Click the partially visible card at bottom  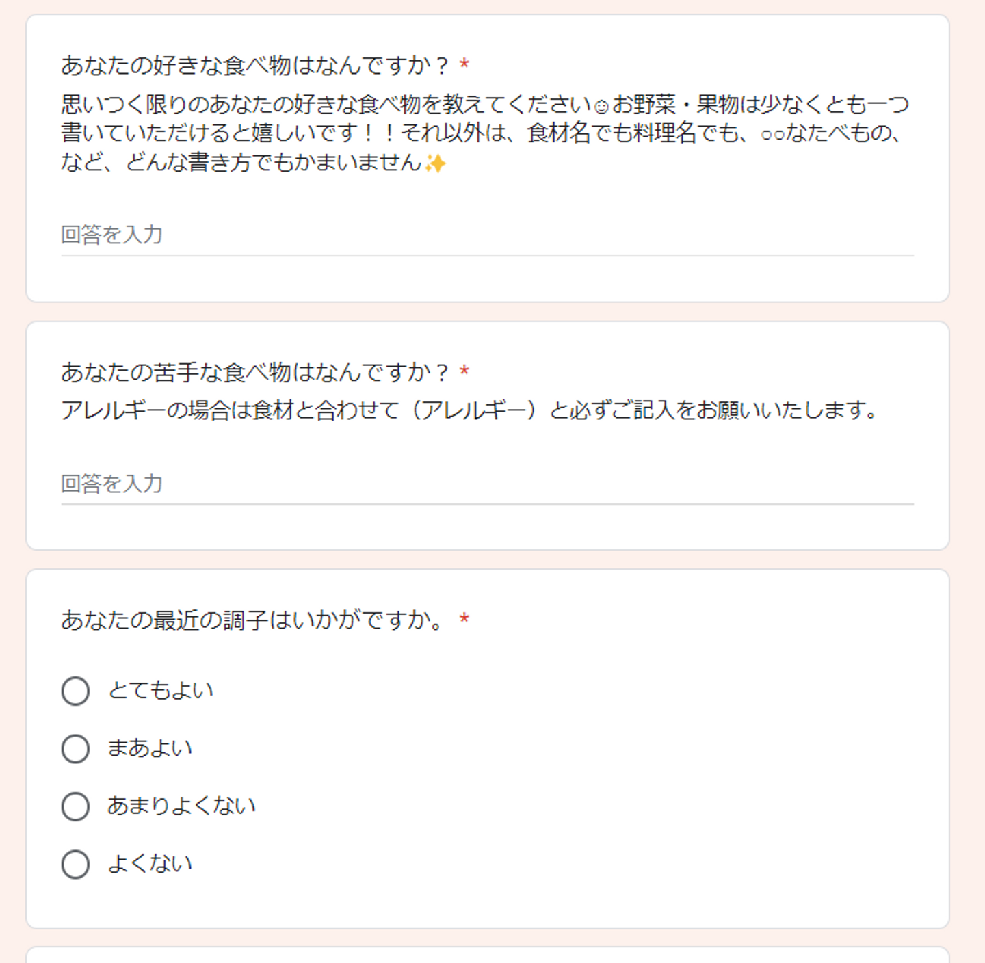[x=487, y=955]
